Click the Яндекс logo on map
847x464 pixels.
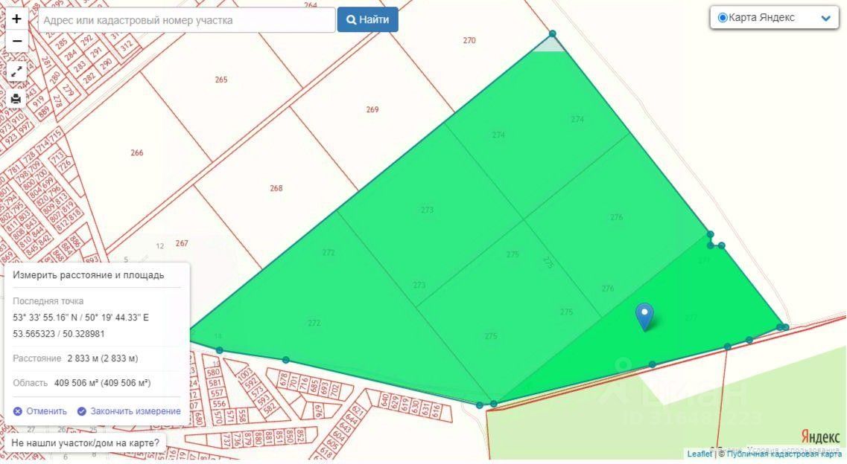[x=820, y=436]
